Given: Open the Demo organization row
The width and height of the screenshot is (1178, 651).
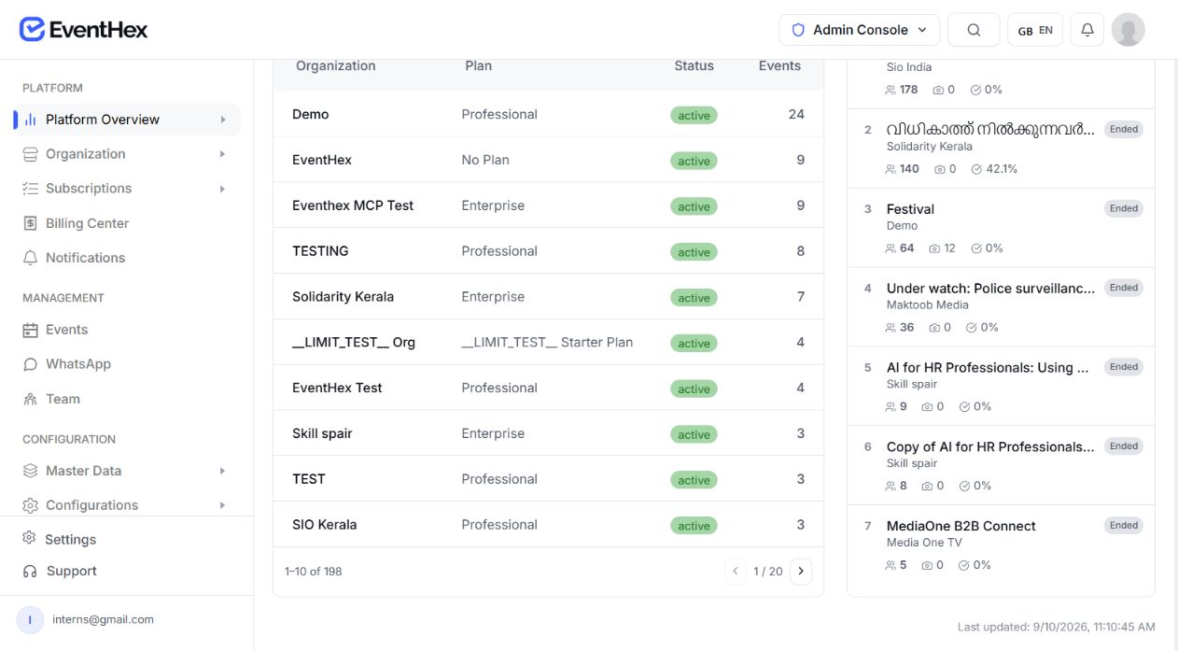Looking at the screenshot, I should pyautogui.click(x=548, y=114).
